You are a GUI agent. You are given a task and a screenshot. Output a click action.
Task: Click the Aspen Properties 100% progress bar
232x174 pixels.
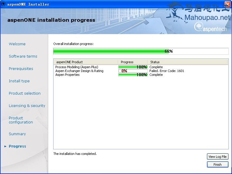(133, 75)
